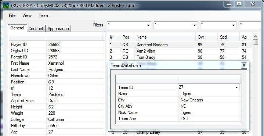Click the City field showing New Orleans
This screenshot has width=264, height=136.
coord(210,100)
